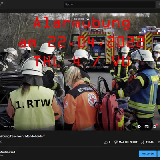Open ANALYSEN analytics button
The height and width of the screenshot is (160, 160).
pyautogui.click(x=148, y=154)
